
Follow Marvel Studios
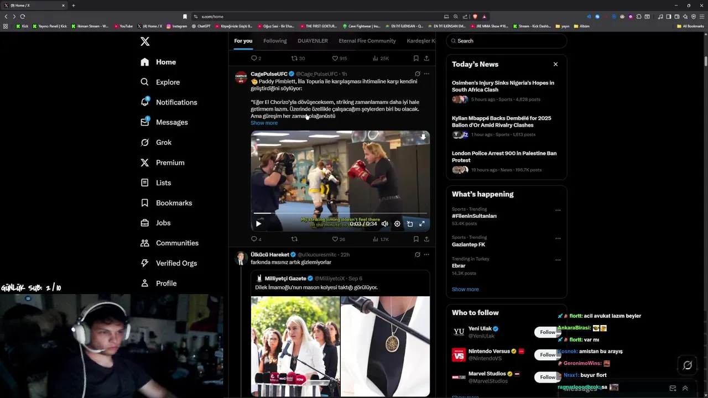tap(548, 377)
